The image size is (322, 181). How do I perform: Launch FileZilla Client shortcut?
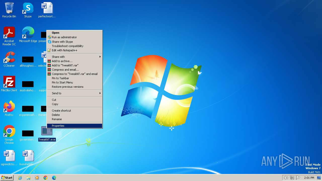(x=9, y=84)
